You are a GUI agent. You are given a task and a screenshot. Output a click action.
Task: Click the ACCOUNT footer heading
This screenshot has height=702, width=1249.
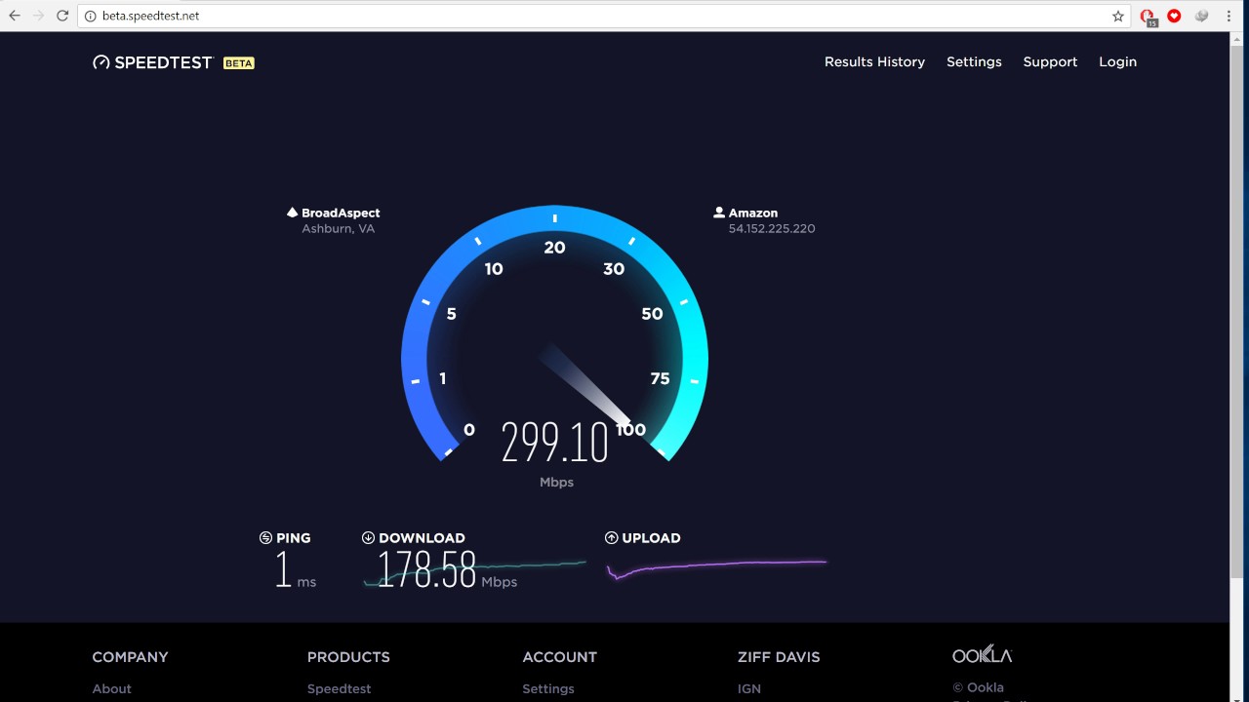pos(559,657)
